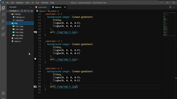This screenshot has height=99, width=177.
Task: Split the editor to the right
Action: pos(170,7)
